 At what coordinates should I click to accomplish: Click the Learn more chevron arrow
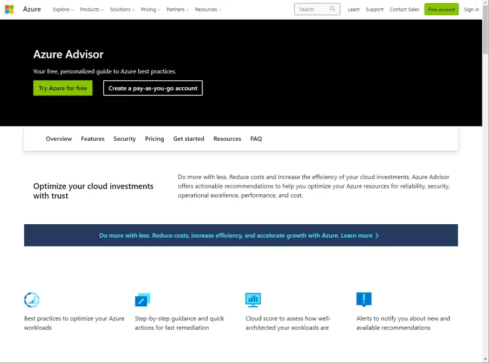(x=377, y=236)
